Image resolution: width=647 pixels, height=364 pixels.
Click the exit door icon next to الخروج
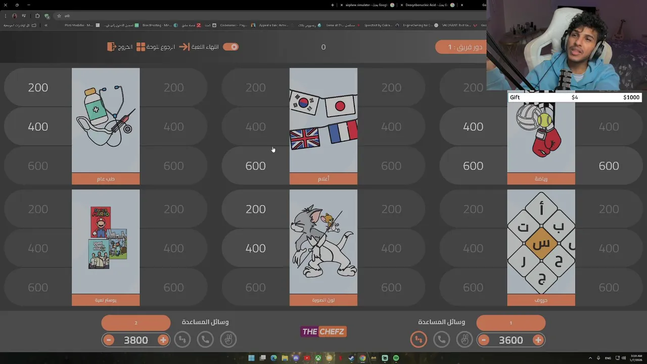[112, 47]
